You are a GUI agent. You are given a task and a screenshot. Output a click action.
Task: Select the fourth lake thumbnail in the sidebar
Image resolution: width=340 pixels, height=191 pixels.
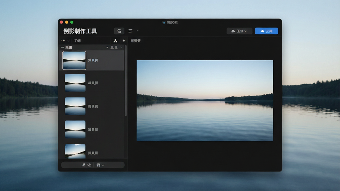pos(75,129)
